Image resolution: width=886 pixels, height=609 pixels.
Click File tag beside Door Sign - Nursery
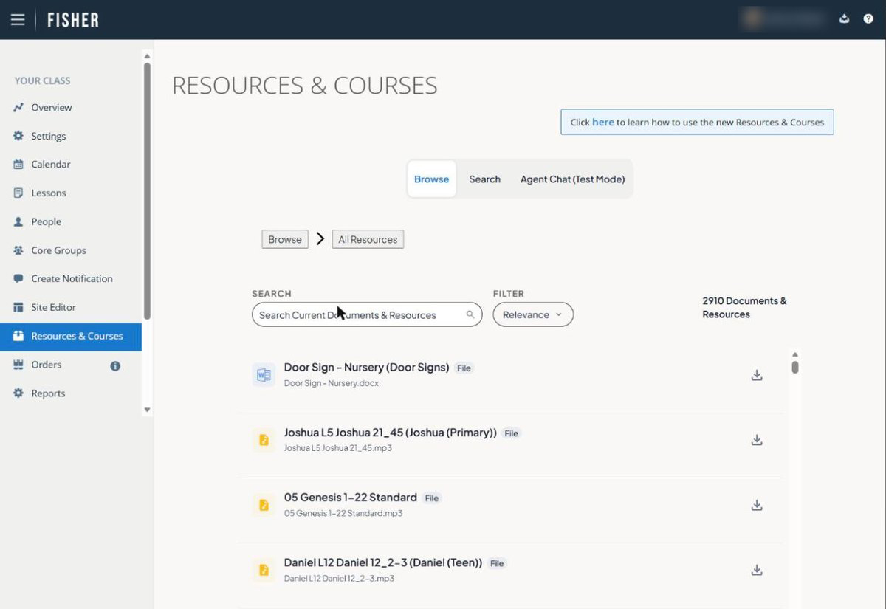(464, 368)
